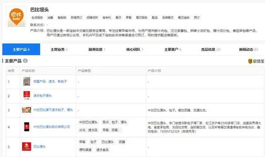
Task: Switch to the 融资信息 tab
Action: pyautogui.click(x=97, y=50)
